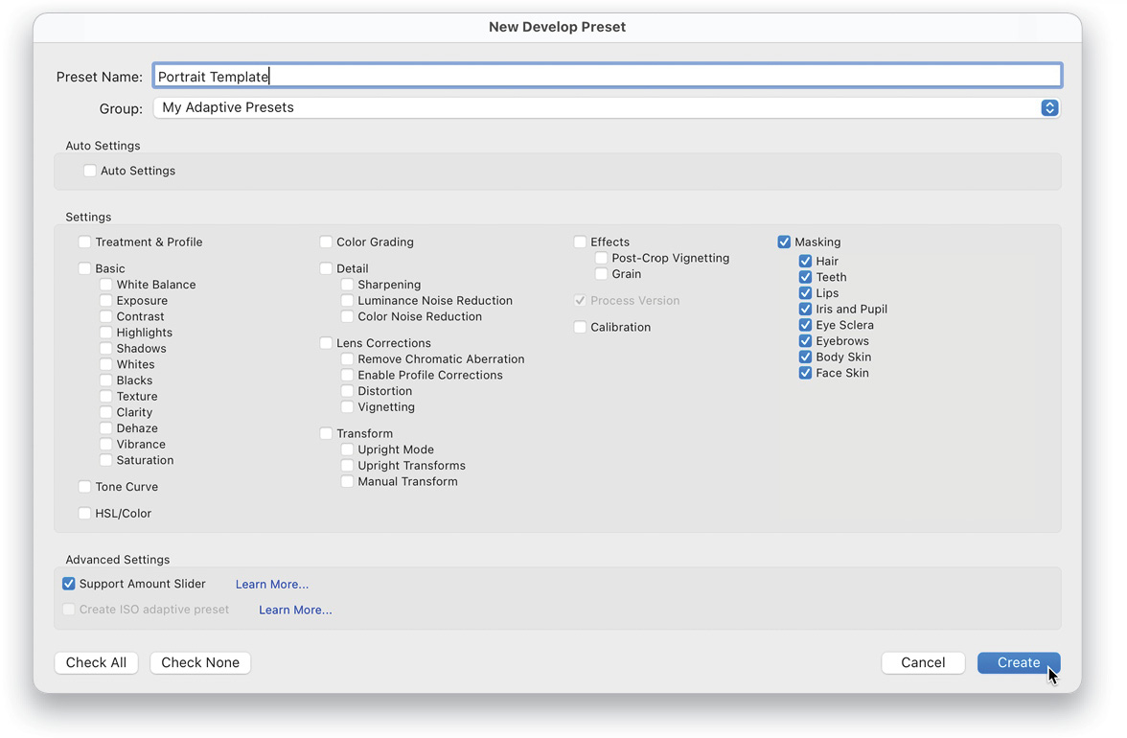Check Remove Chromatic Aberration
Screen dimensions: 1127x738
[x=348, y=359]
